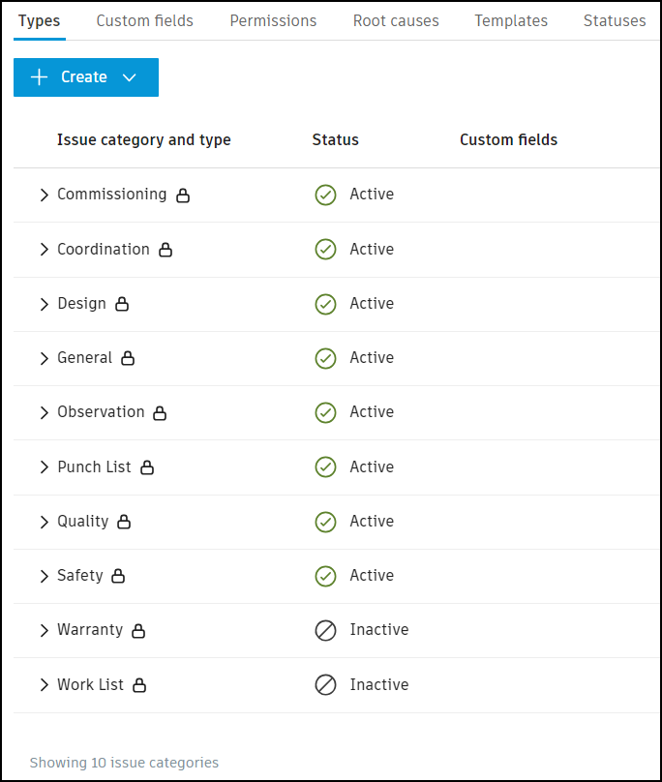
Task: Click the Status column header
Action: [335, 139]
